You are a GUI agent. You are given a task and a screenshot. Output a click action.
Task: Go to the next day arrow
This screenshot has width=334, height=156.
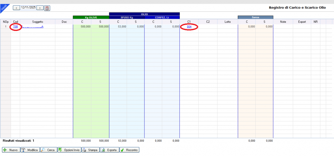click(40, 8)
